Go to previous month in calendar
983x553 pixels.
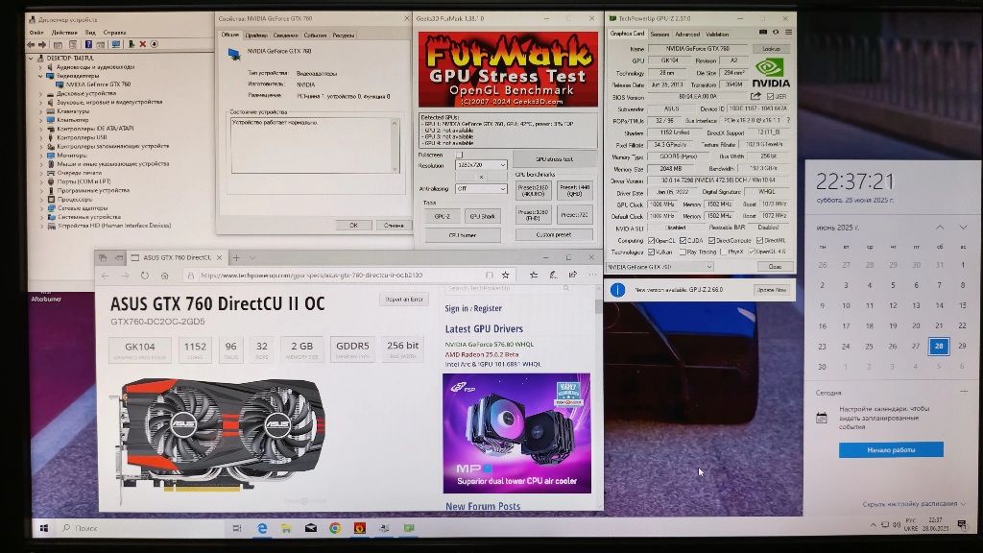click(x=939, y=227)
